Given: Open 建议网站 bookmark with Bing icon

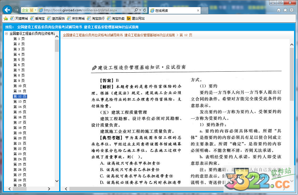Looking at the screenshot, I should [x=136, y=18].
